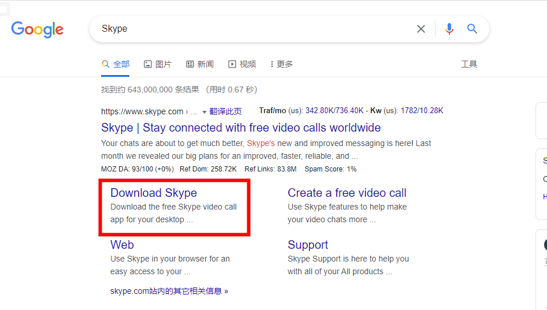
Task: Select the 全部 (All) tab
Action: [116, 64]
